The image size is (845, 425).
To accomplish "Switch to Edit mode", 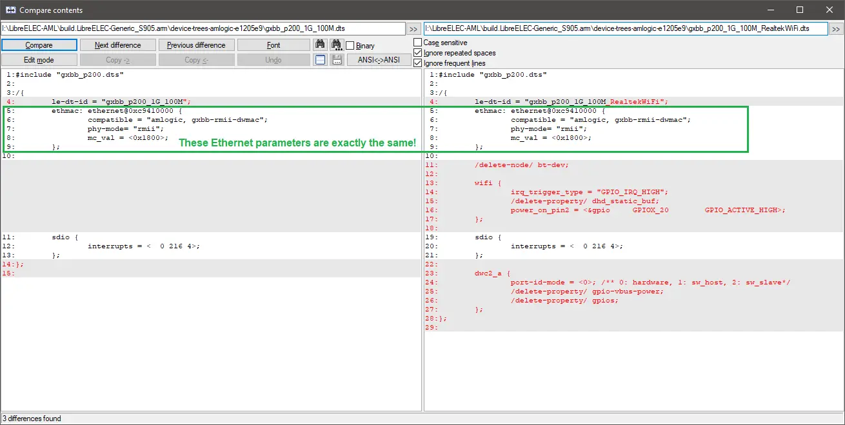I will (39, 60).
